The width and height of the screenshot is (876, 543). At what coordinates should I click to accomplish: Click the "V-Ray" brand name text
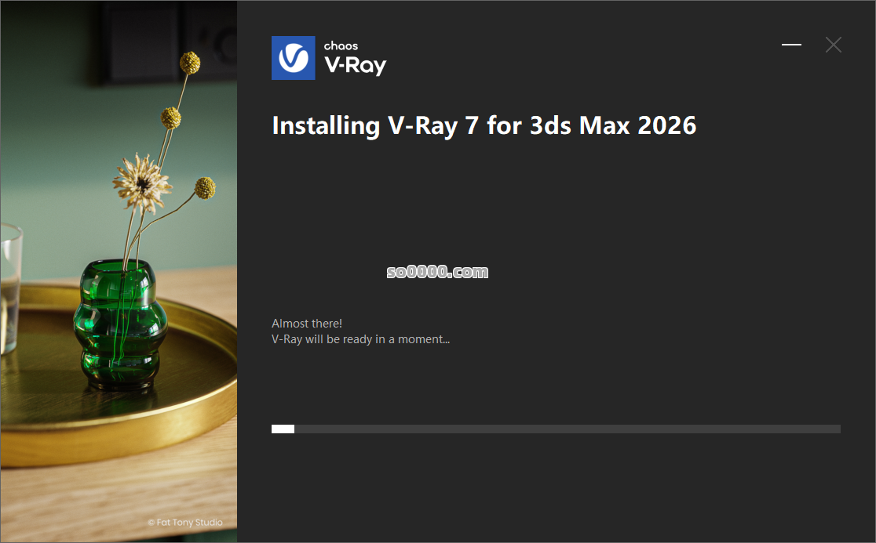[356, 66]
